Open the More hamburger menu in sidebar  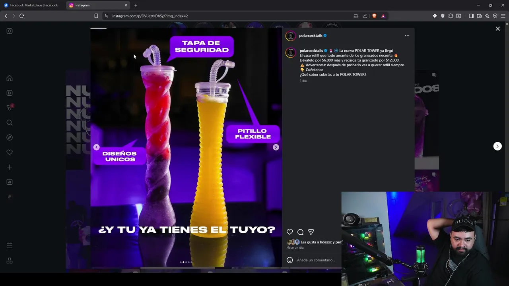10,246
